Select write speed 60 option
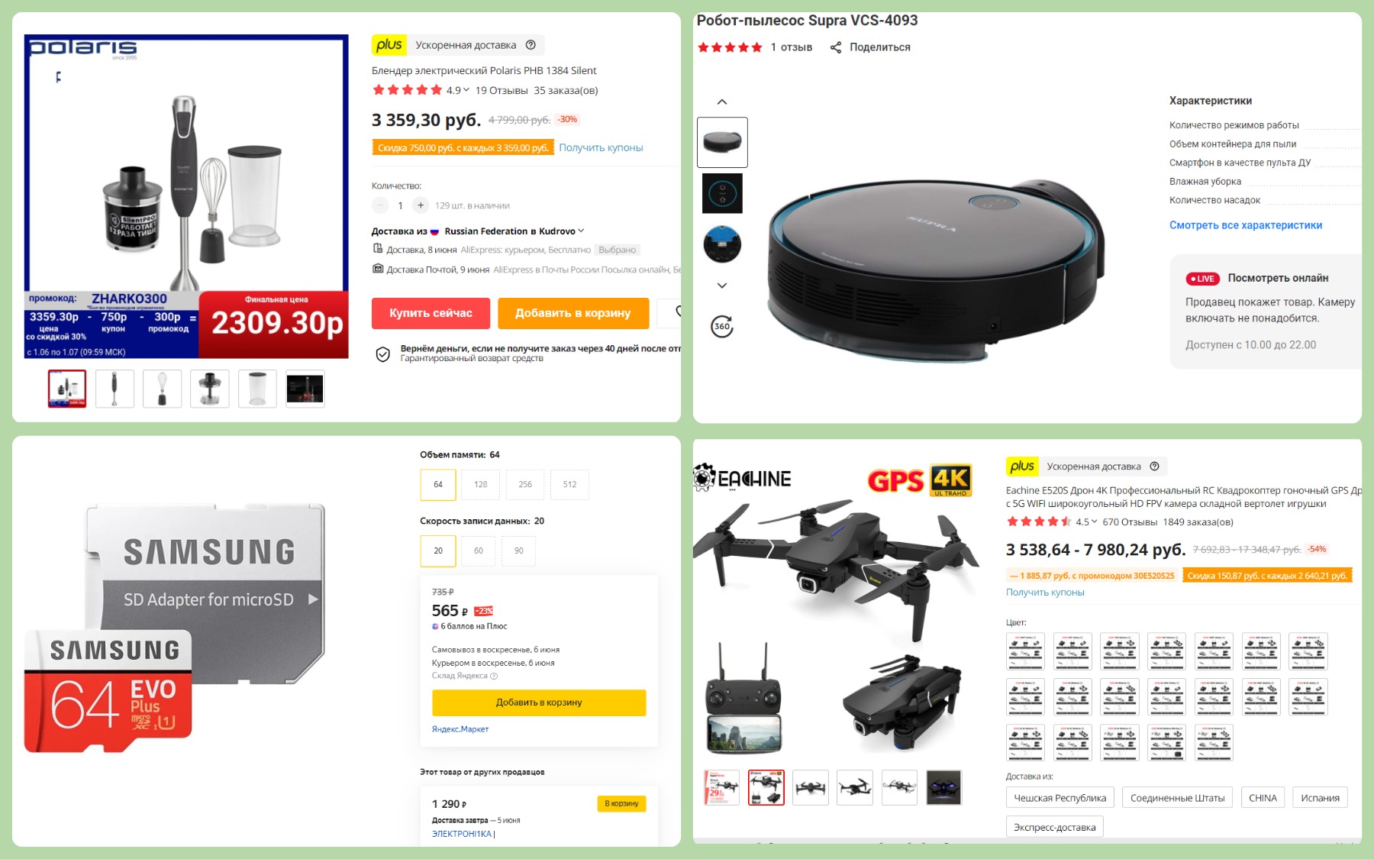Image resolution: width=1374 pixels, height=859 pixels. tap(479, 551)
